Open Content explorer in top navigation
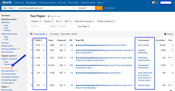The width and height of the screenshot is (175, 91). point(88,3)
